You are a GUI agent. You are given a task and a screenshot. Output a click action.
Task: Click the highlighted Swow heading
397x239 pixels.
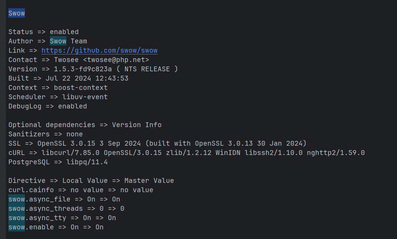point(17,13)
